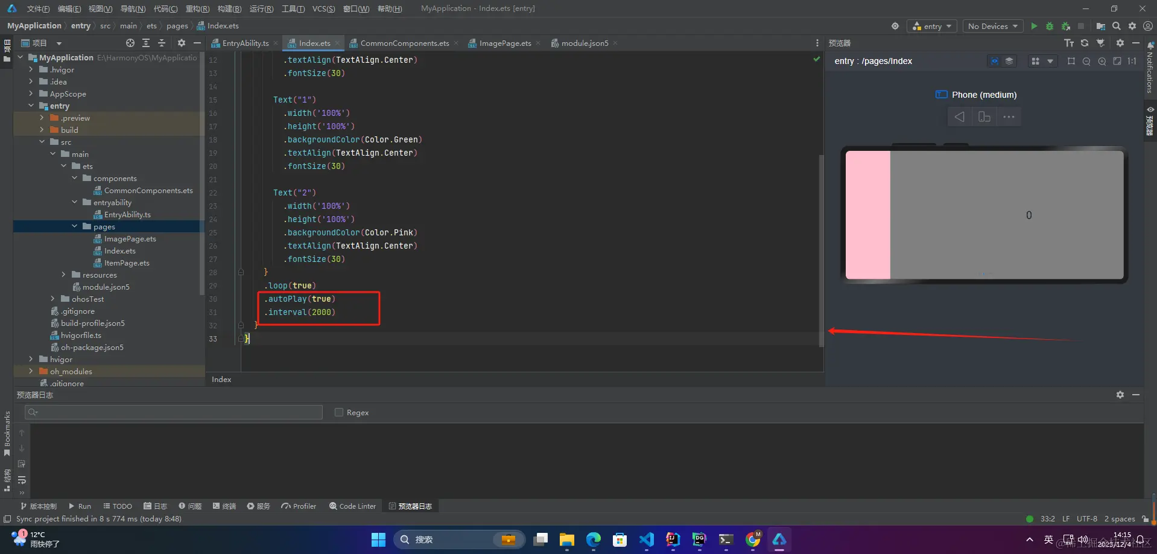Screen dimensions: 1157x554
Task: Open ItemPage.ets in the project tree
Action: pyautogui.click(x=127, y=263)
